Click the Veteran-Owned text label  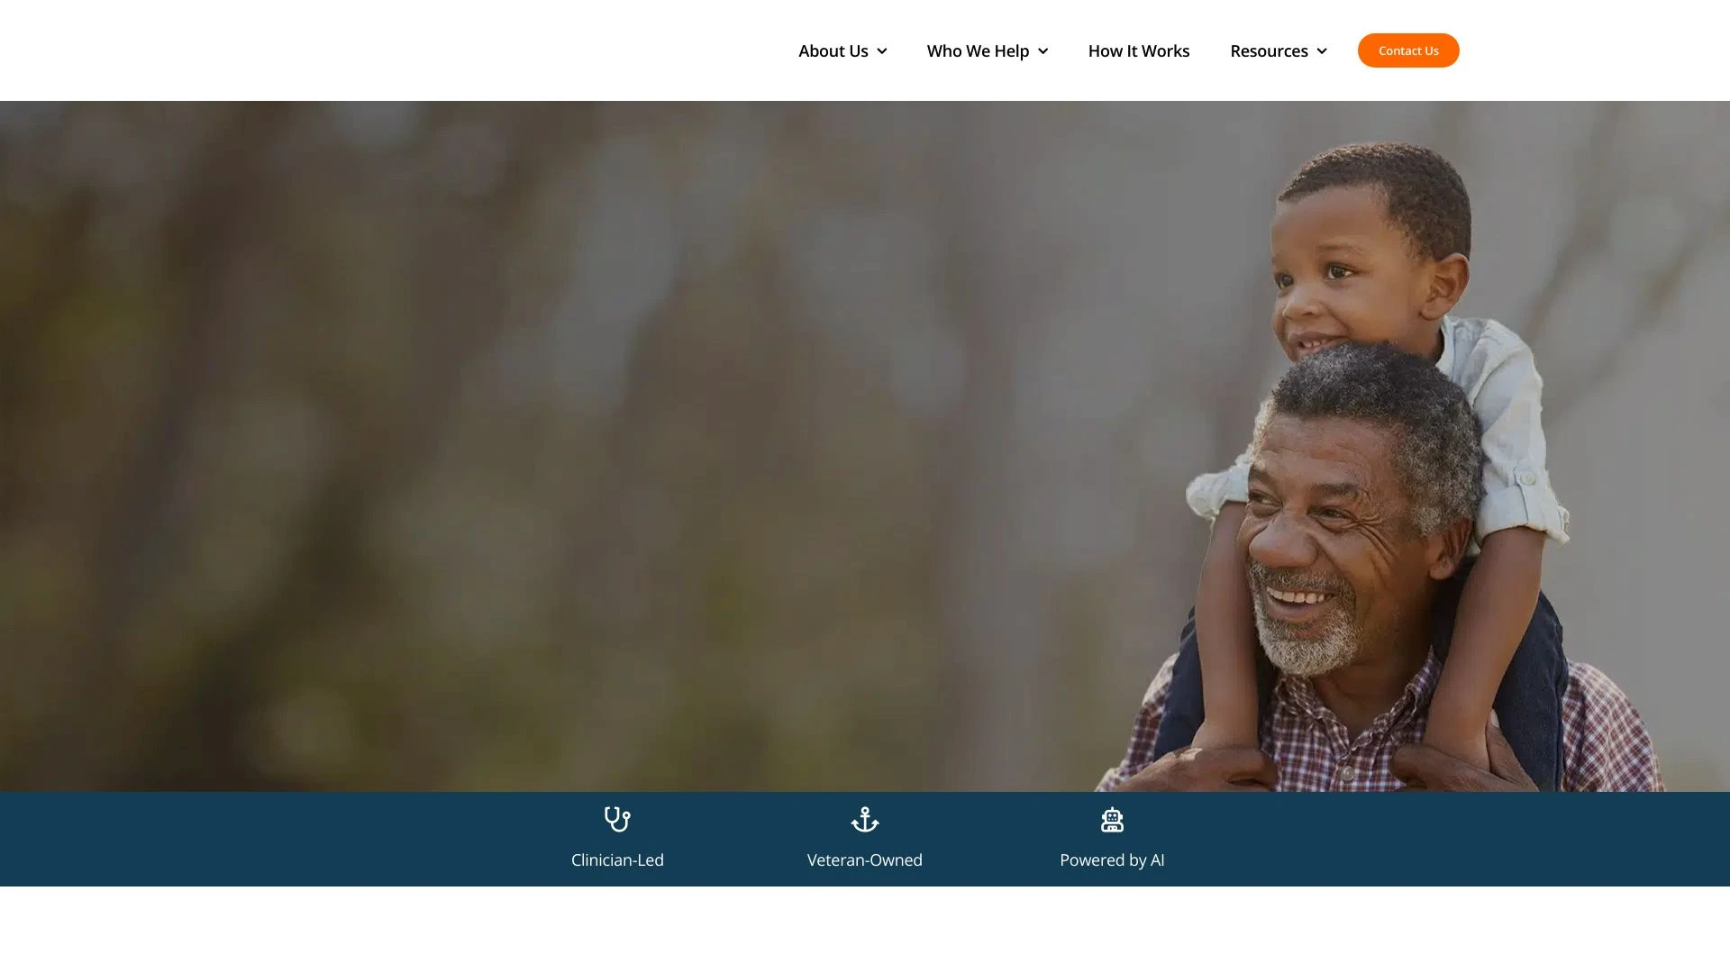[865, 860]
